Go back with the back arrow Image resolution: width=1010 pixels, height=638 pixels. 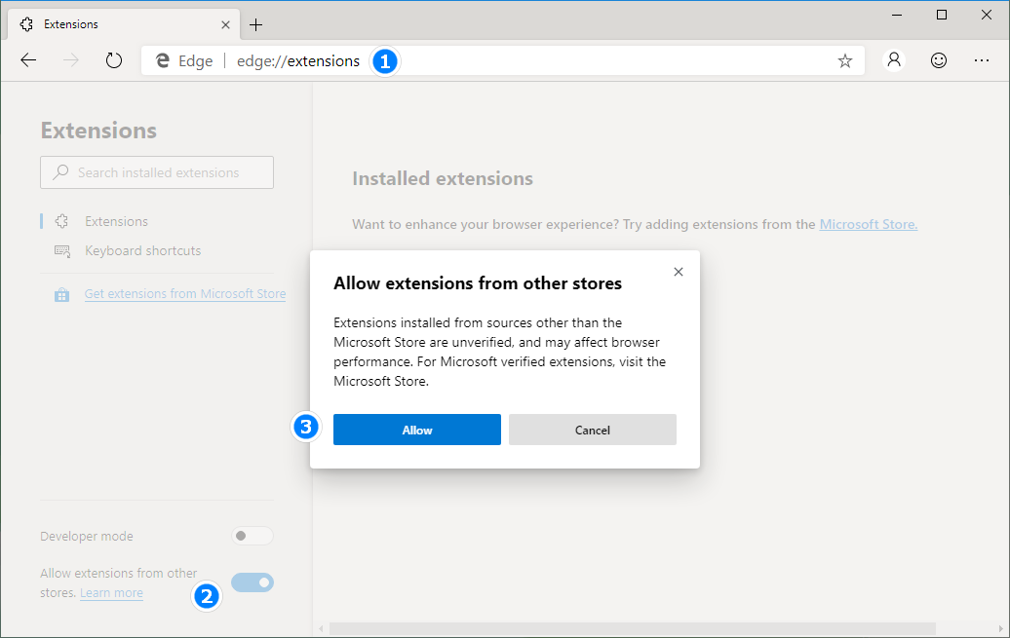[28, 60]
